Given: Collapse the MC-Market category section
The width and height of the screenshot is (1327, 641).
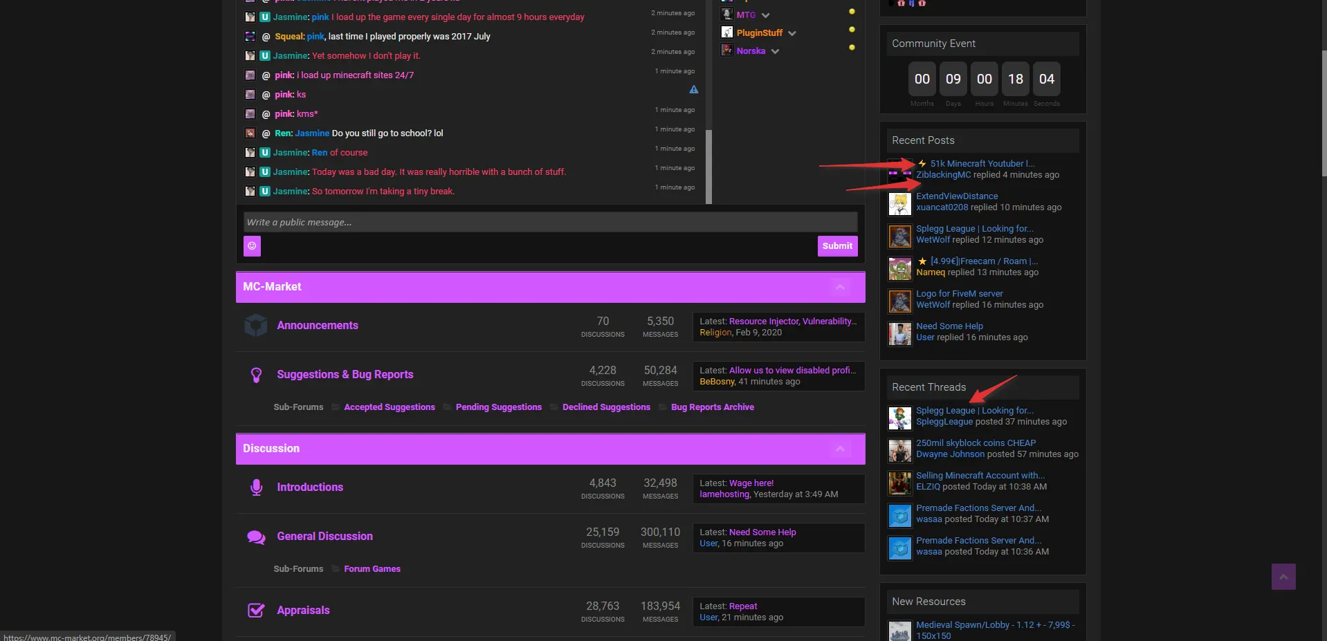Looking at the screenshot, I should (840, 287).
